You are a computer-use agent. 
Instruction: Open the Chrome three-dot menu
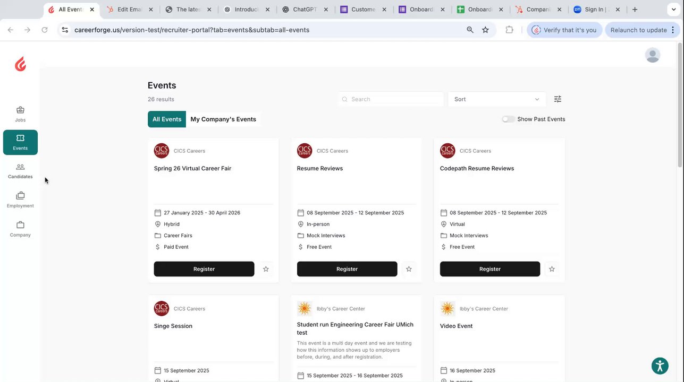[x=673, y=30]
